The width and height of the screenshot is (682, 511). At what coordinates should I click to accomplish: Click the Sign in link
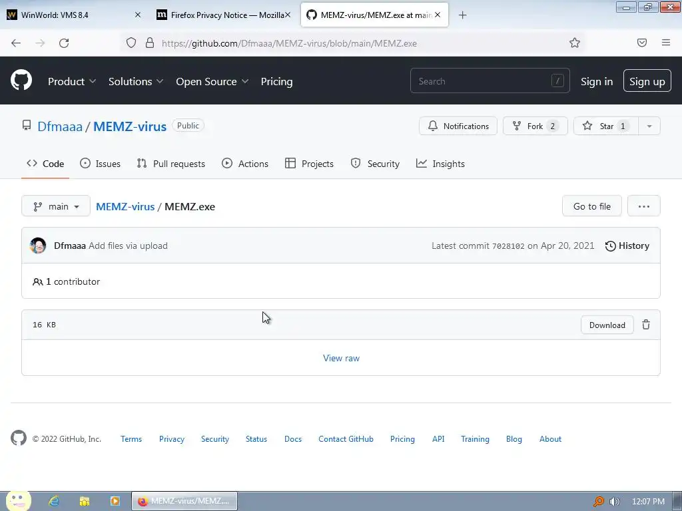click(x=596, y=81)
